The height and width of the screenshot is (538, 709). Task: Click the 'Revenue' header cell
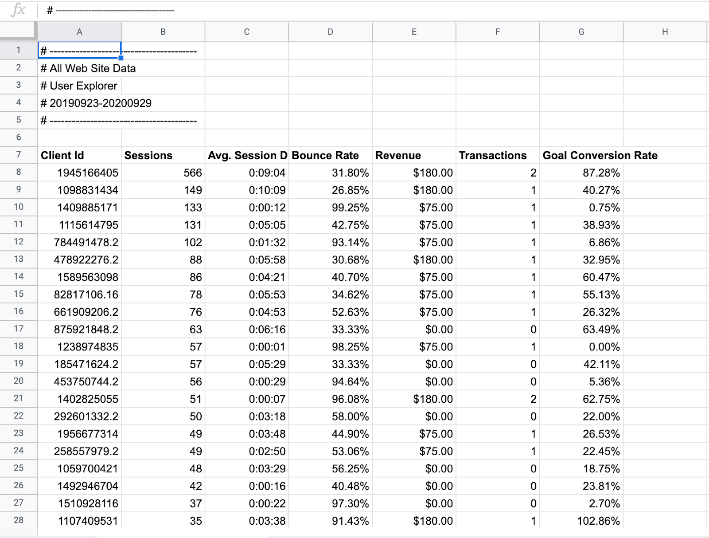(x=414, y=155)
